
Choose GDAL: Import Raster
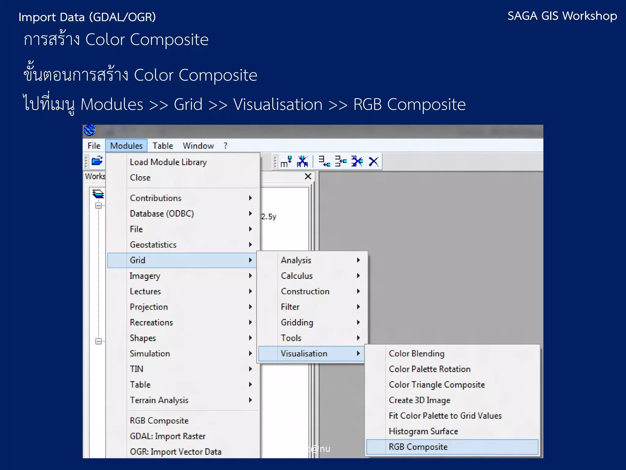pyautogui.click(x=183, y=436)
